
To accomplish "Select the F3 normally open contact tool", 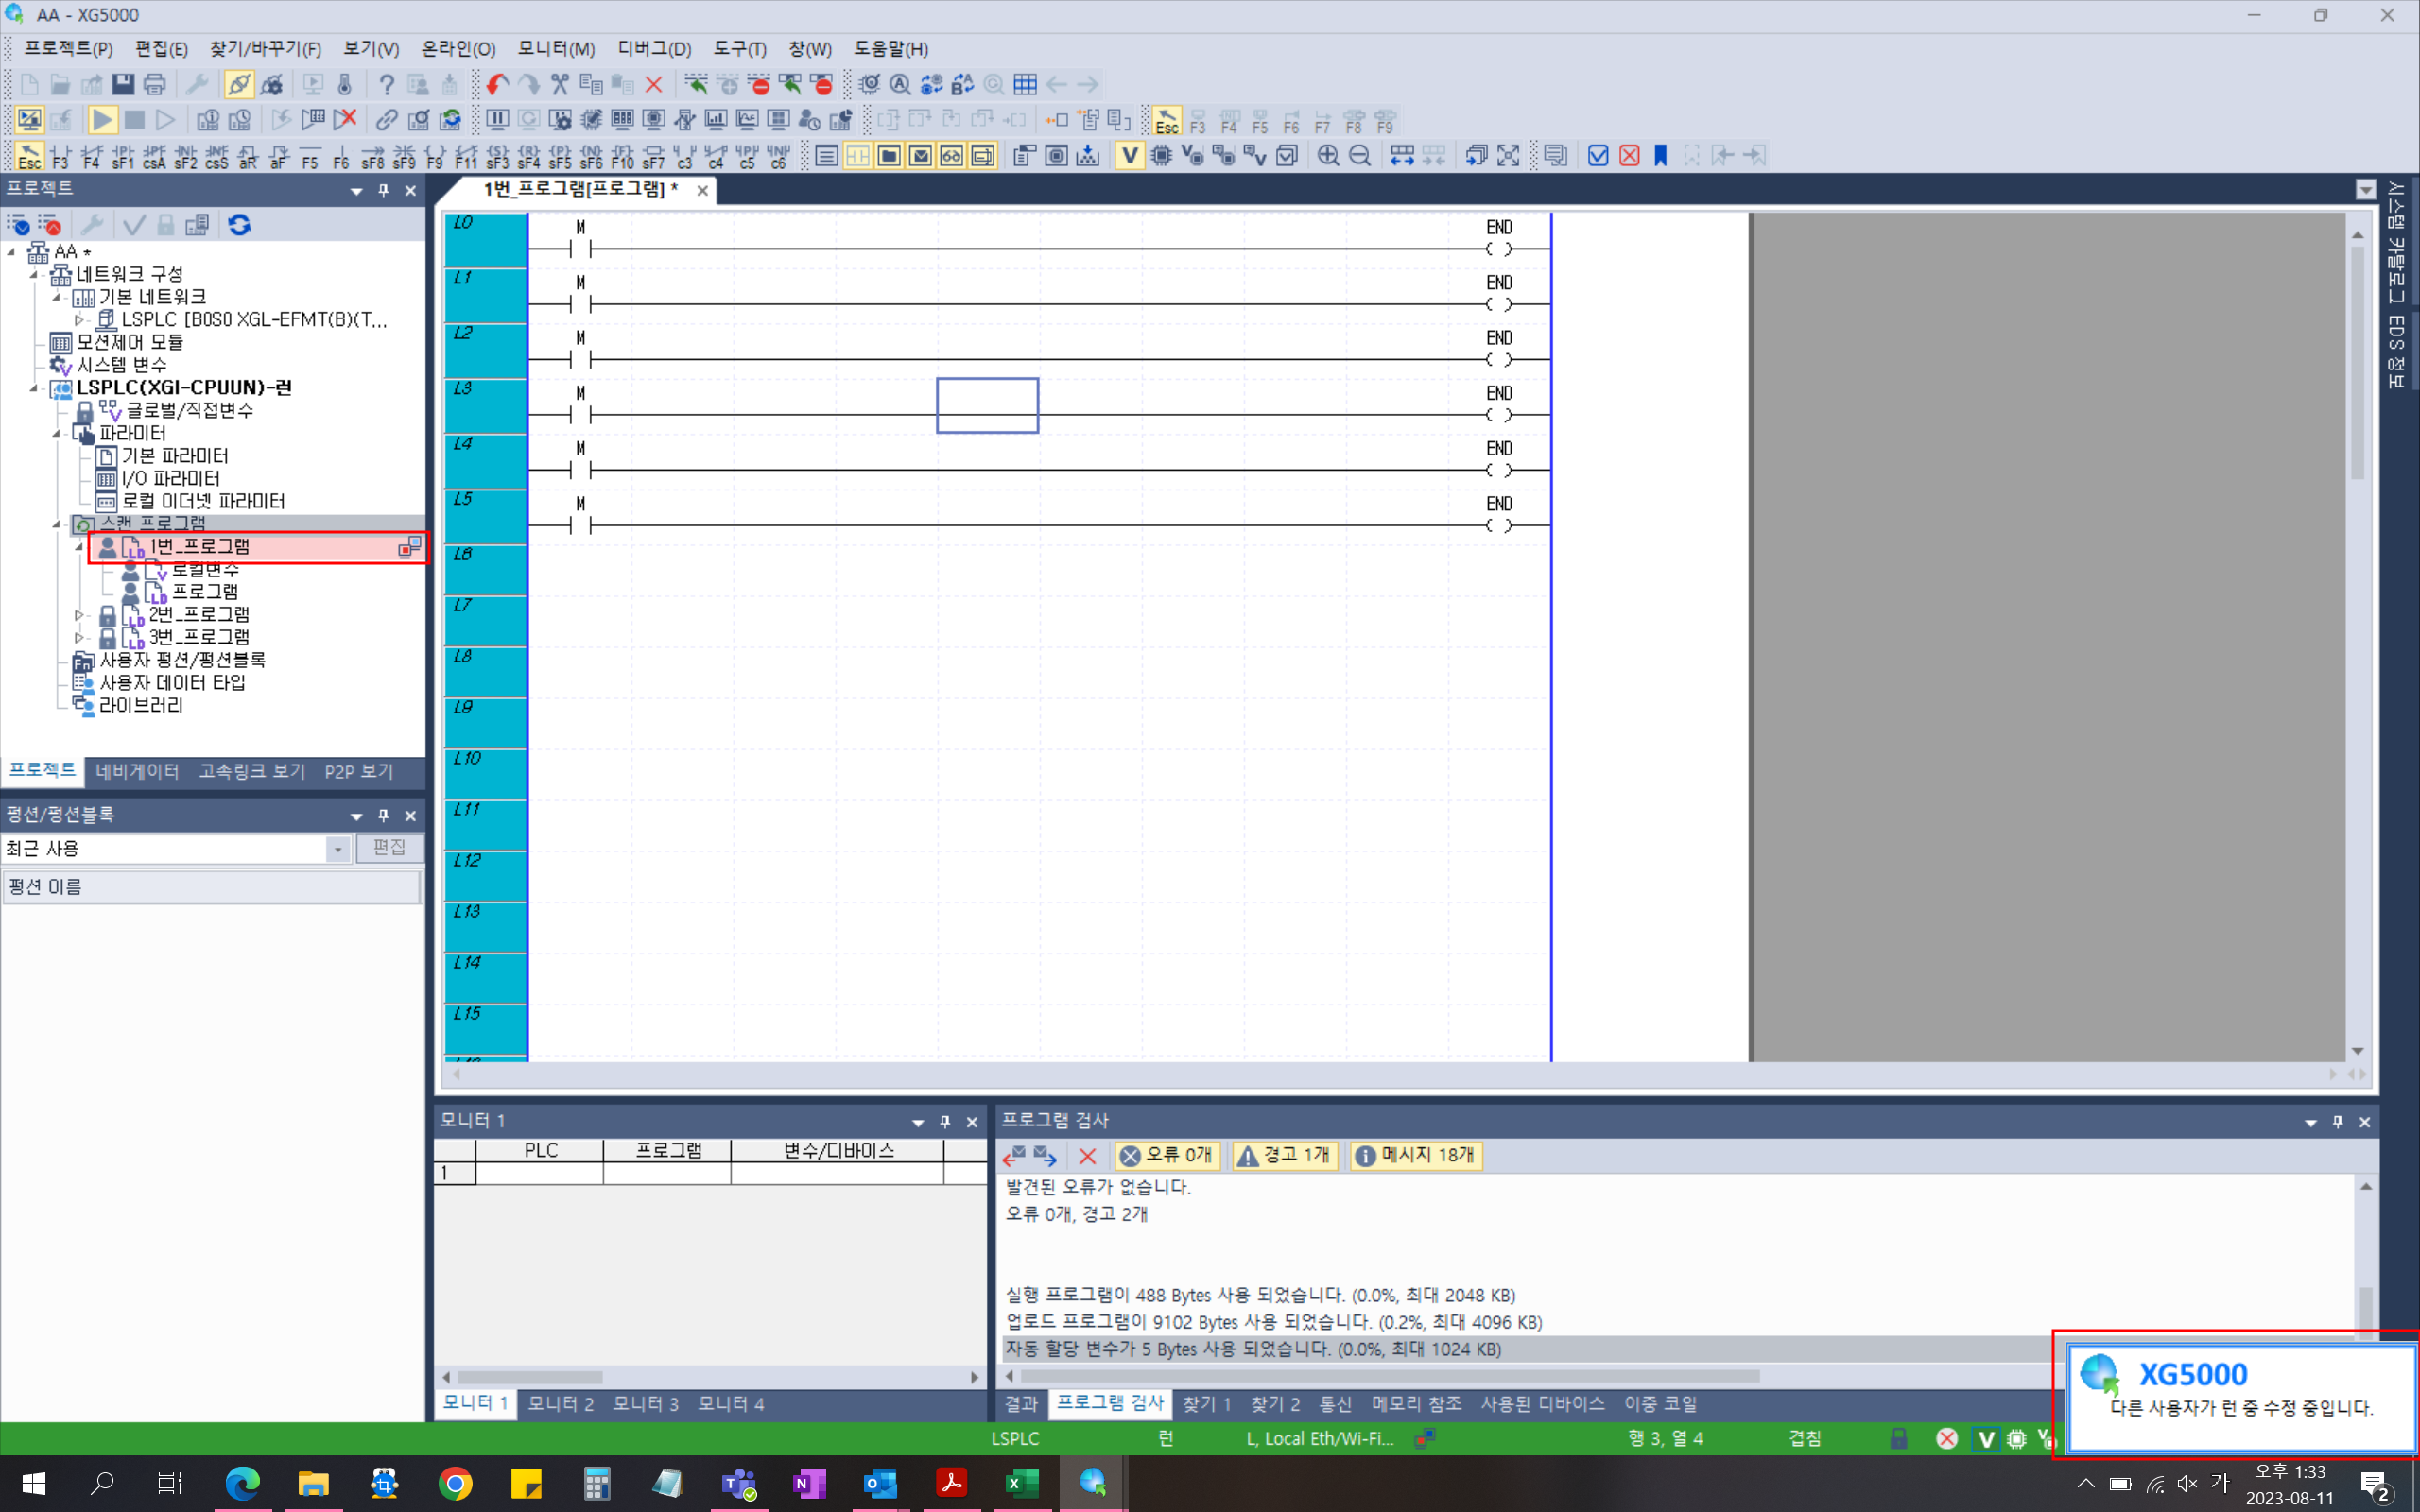I will [x=60, y=156].
